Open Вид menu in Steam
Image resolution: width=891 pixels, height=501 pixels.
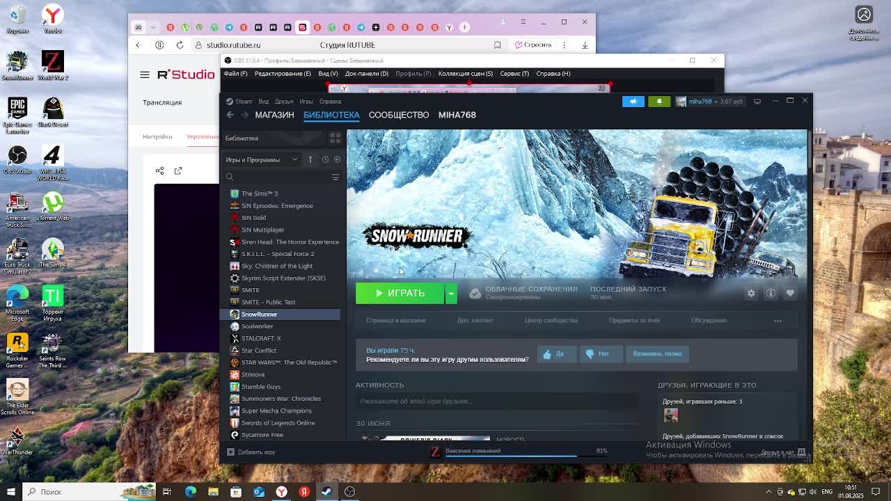pyautogui.click(x=263, y=102)
